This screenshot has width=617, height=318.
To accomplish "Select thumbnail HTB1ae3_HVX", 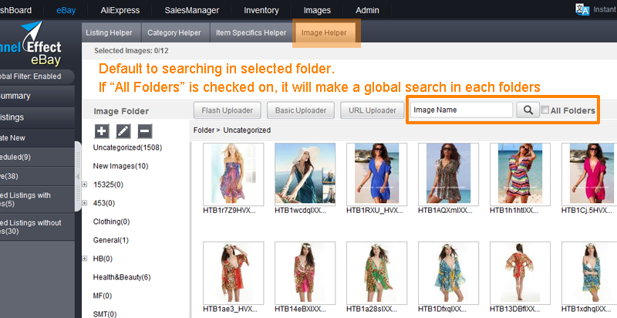I will coord(234,272).
